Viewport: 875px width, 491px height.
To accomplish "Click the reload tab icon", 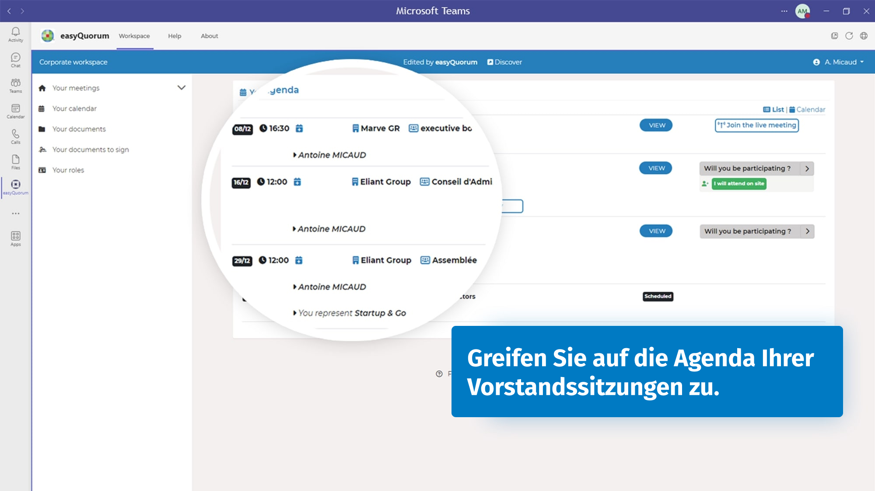I will coord(849,36).
